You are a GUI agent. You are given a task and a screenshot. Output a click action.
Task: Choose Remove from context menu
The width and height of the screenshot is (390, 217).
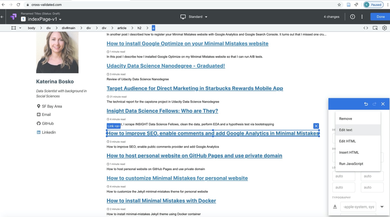click(x=358, y=119)
